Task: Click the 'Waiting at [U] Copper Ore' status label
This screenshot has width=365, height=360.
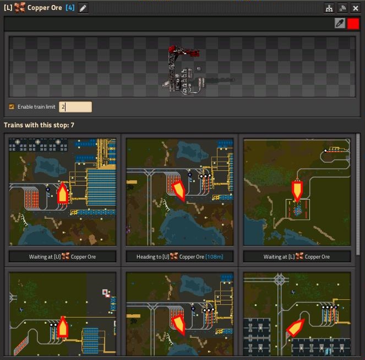Action: tap(63, 257)
